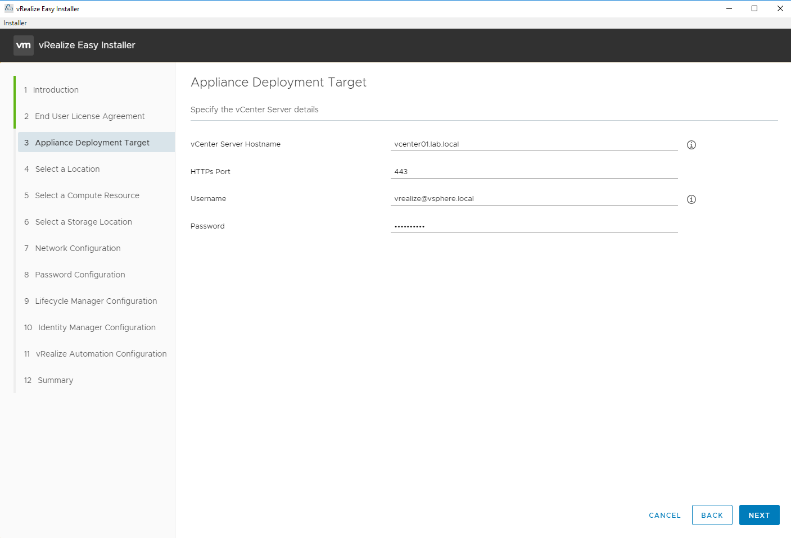Open Network Configuration step
The height and width of the screenshot is (538, 791).
click(x=96, y=248)
